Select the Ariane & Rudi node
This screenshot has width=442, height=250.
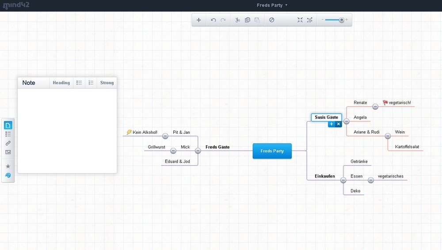click(366, 132)
